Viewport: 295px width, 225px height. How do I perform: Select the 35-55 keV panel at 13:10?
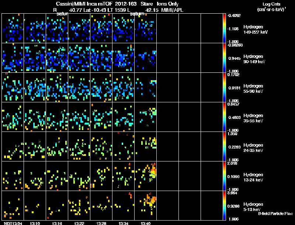coord(35,117)
